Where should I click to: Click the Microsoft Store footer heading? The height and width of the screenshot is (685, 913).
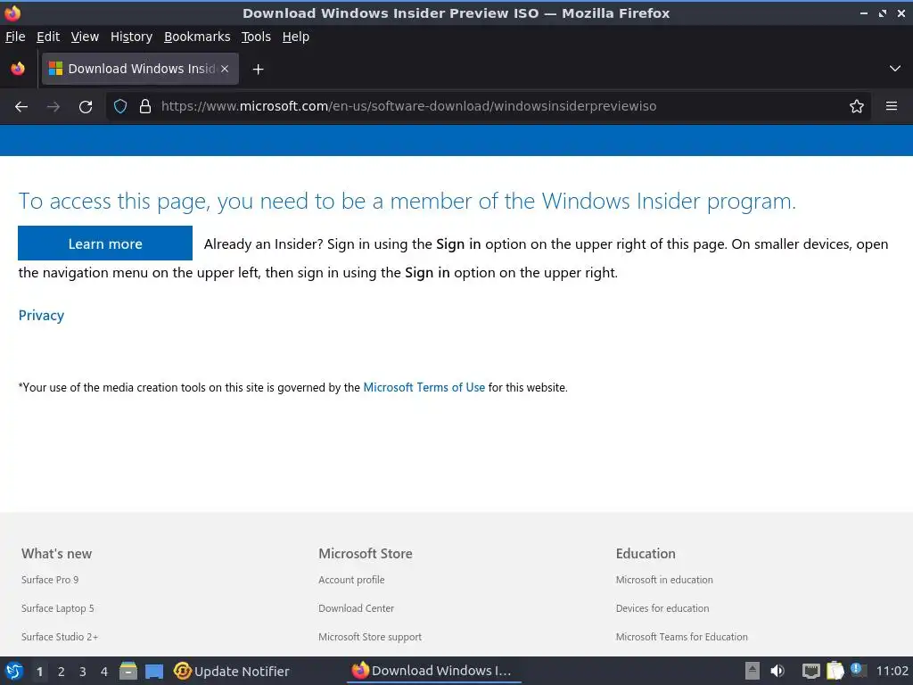[x=365, y=553]
